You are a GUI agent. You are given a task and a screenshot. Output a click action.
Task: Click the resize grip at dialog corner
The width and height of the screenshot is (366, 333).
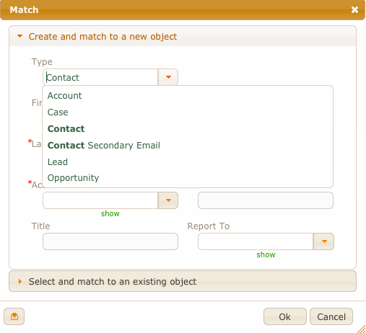tap(362, 329)
